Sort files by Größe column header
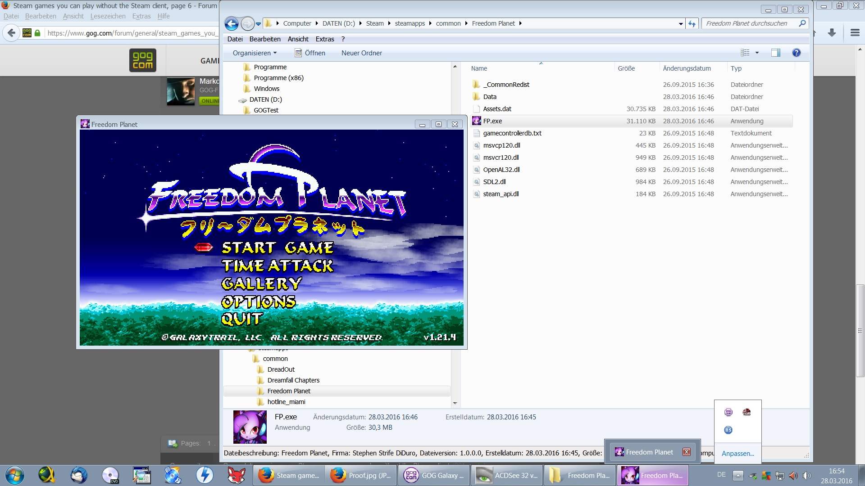This screenshot has width=865, height=486. click(x=626, y=68)
